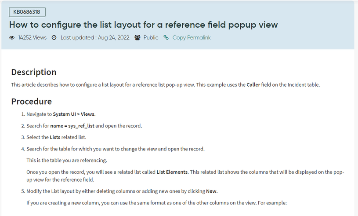Click the 14252 Views text
358x216 pixels.
pos(32,37)
